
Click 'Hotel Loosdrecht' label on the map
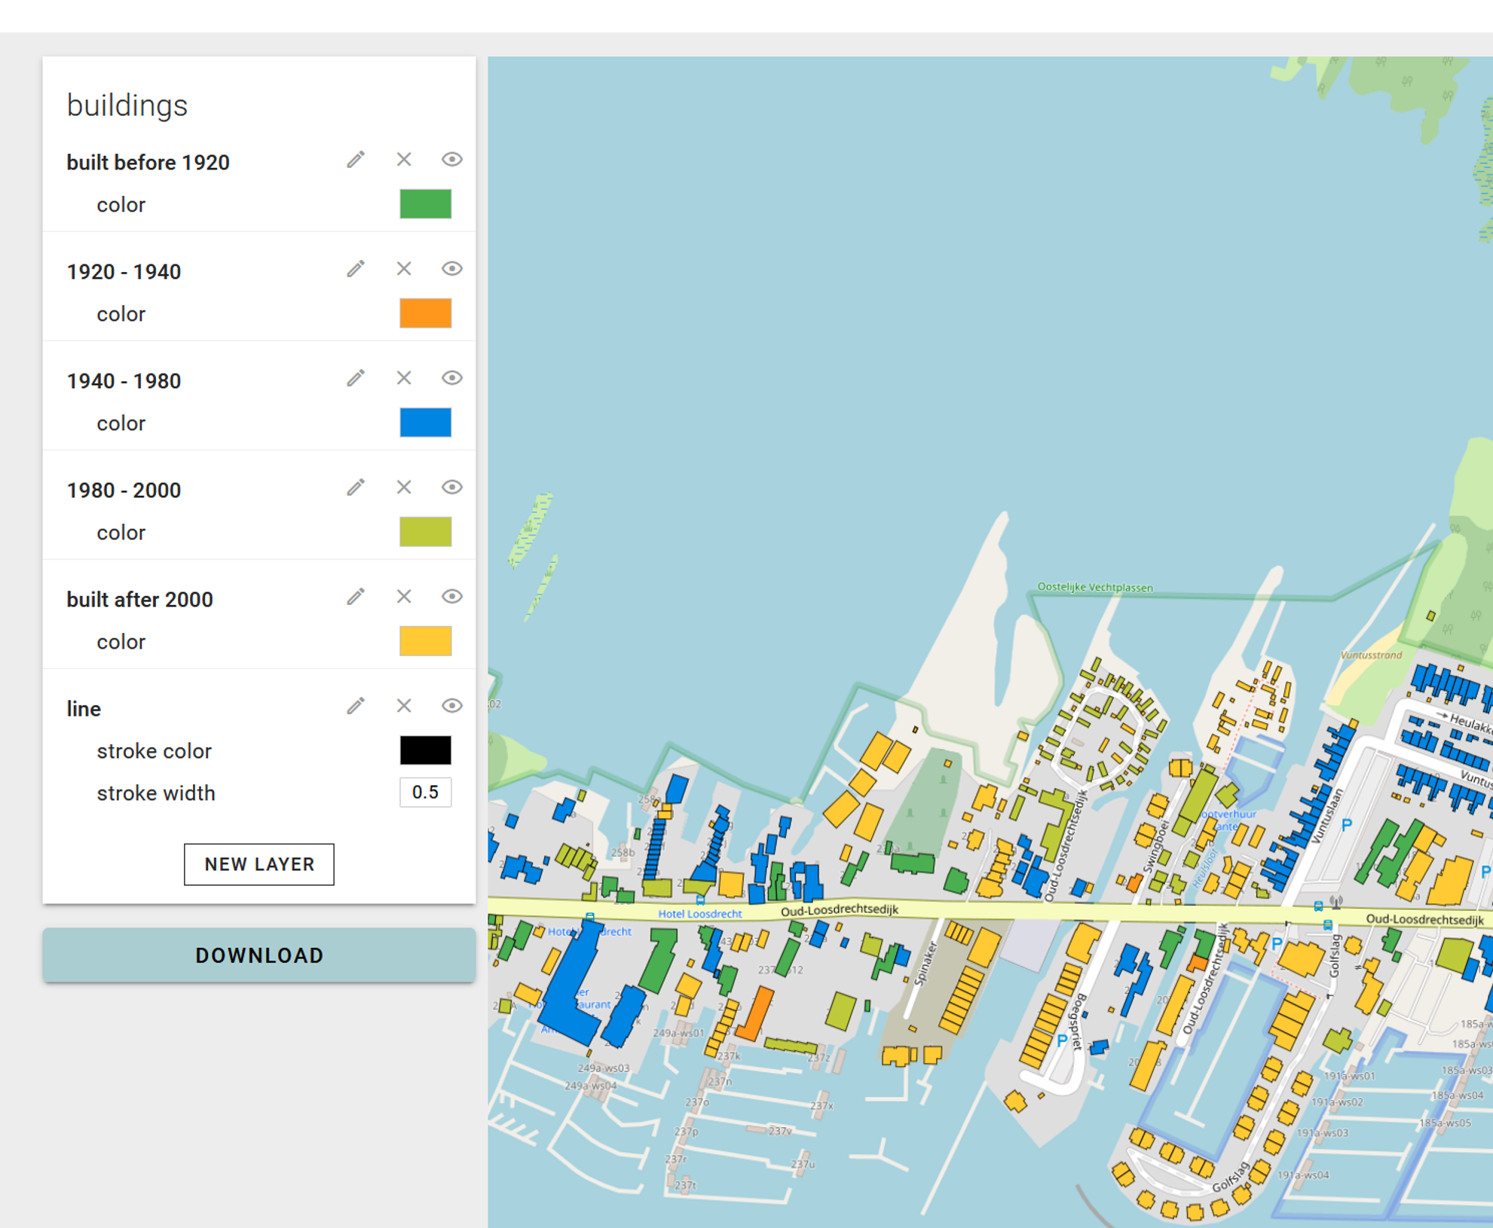coord(700,914)
